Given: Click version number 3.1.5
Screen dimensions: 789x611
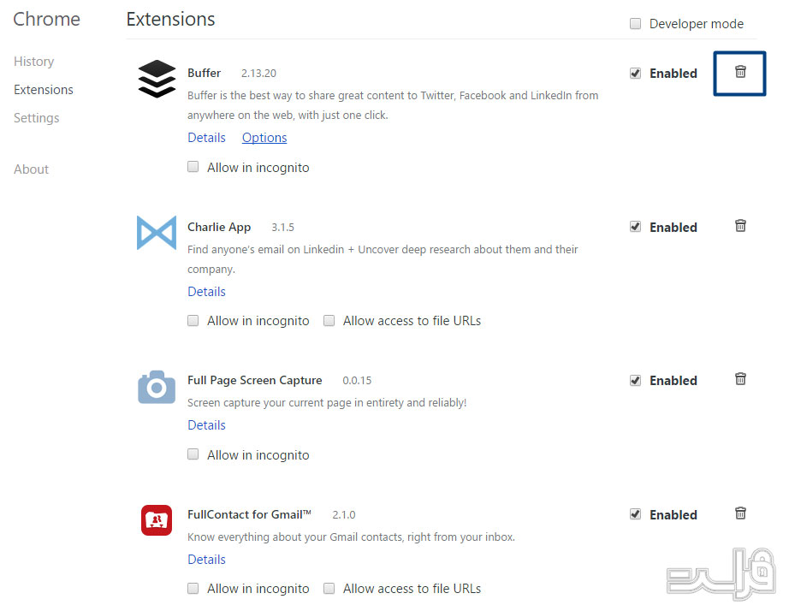Looking at the screenshot, I should [282, 228].
